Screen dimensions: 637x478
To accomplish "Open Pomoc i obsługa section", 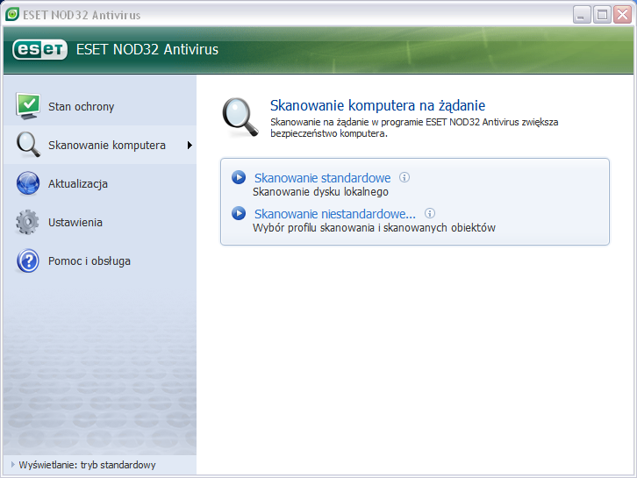I will pyautogui.click(x=100, y=260).
